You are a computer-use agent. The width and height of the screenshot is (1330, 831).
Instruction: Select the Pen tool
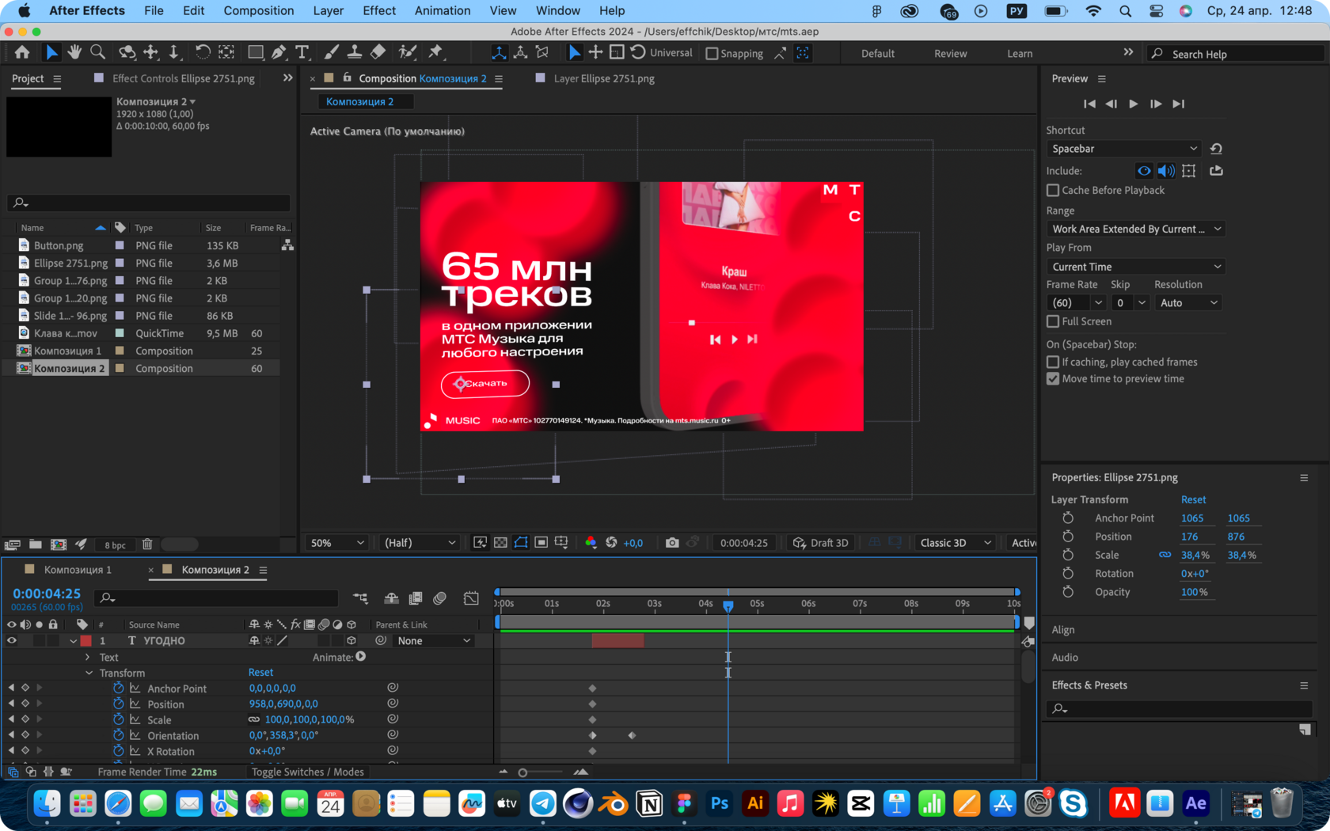click(279, 52)
